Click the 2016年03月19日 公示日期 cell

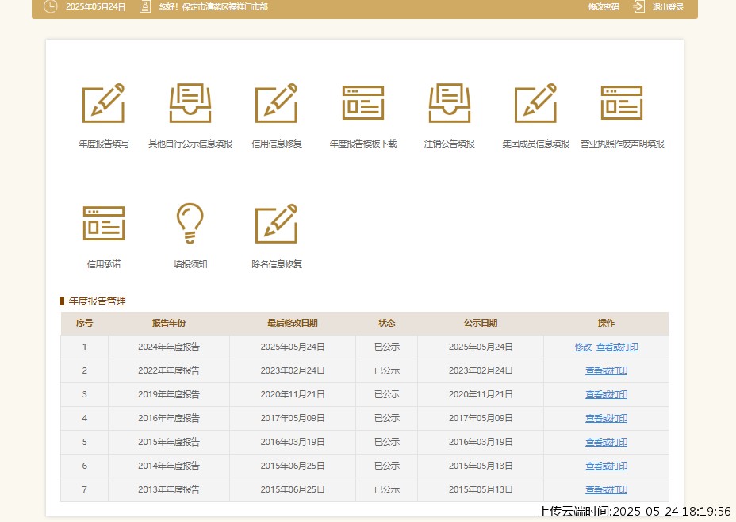coord(480,442)
